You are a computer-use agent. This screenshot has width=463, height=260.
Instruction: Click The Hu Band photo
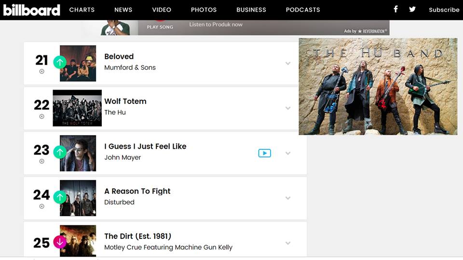tap(378, 86)
